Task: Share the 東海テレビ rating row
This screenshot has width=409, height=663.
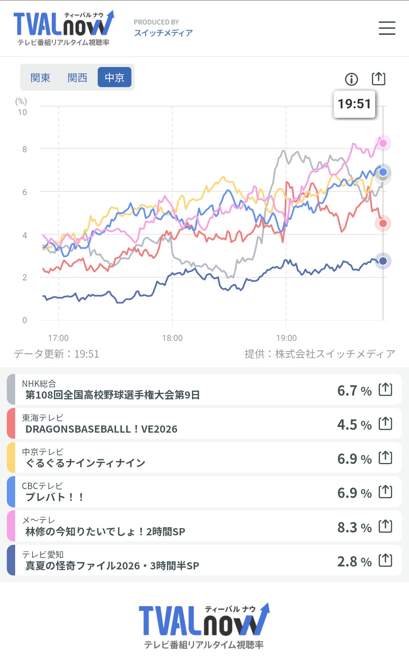Action: [x=386, y=424]
